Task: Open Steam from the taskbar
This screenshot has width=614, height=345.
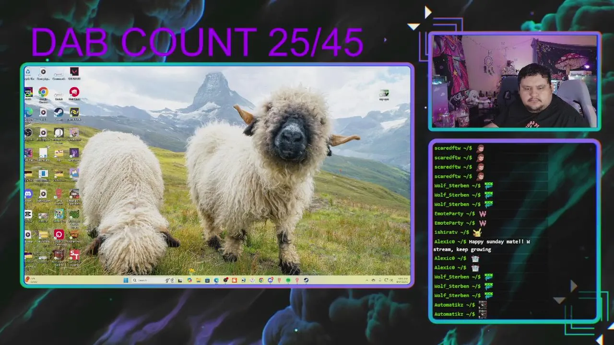Action: [x=306, y=280]
